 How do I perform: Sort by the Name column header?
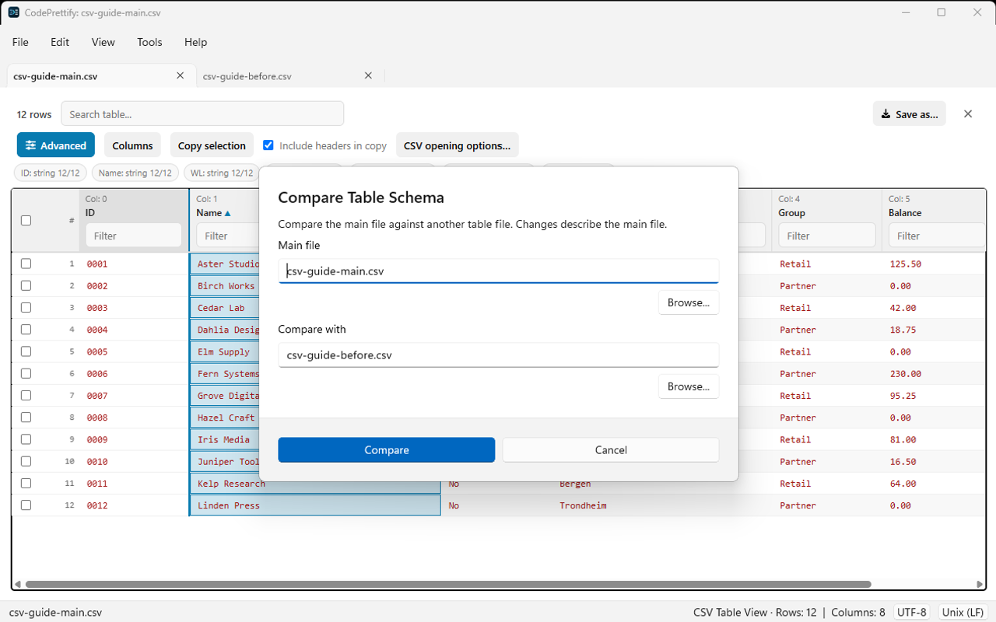click(x=213, y=212)
